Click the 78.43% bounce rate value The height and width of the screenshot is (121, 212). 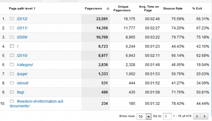pyautogui.click(x=178, y=104)
